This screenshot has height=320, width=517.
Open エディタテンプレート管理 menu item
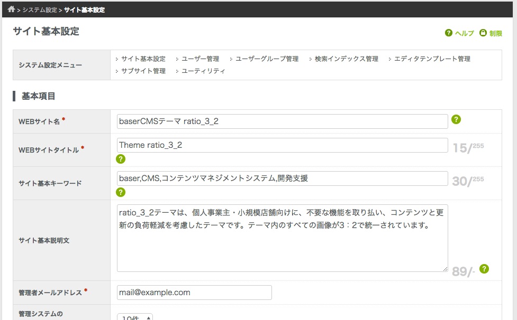(432, 59)
